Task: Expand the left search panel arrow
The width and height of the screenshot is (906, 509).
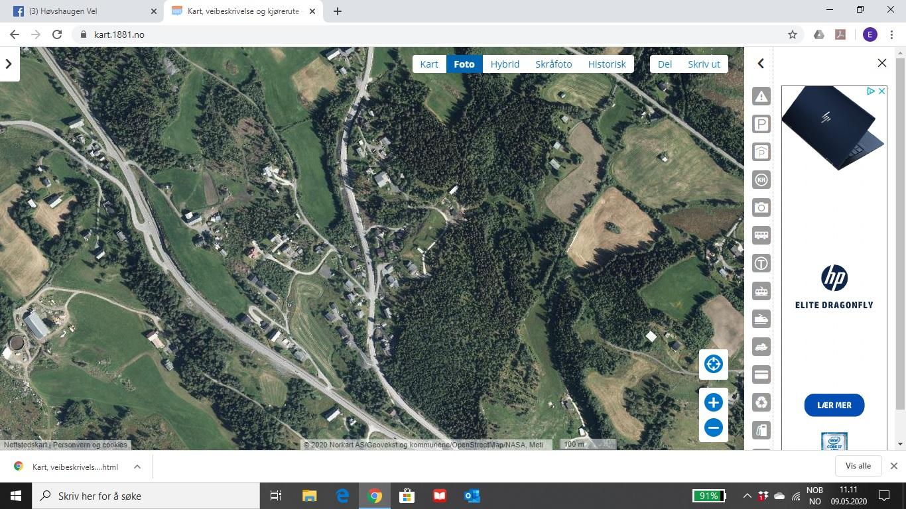Action: [9, 64]
